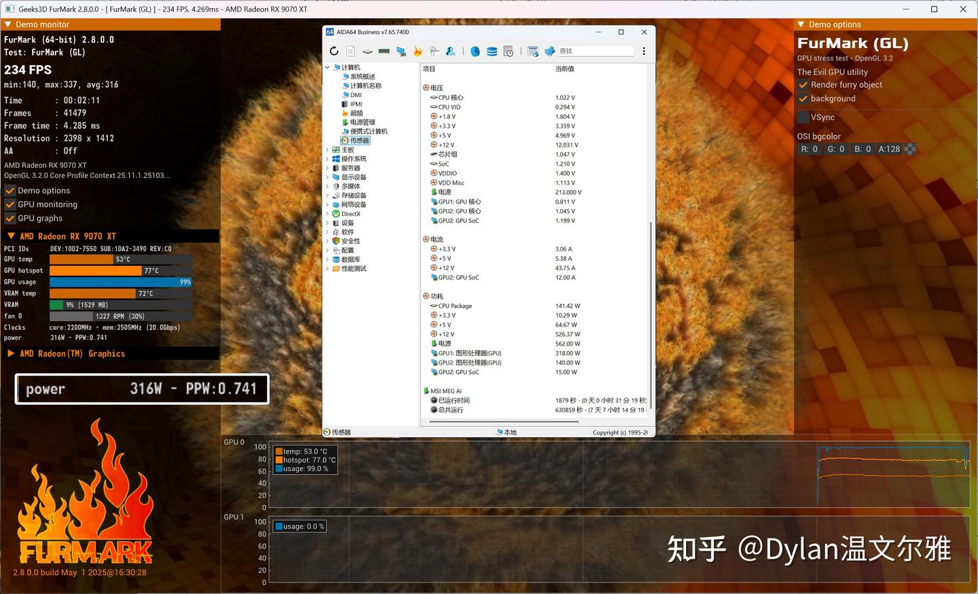Click the memory module toolbar icon in AIDA64
This screenshot has width=978, height=594.
click(384, 51)
